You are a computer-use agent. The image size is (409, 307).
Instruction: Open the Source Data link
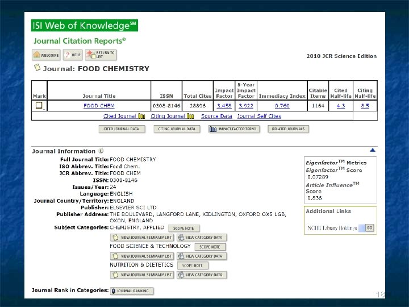(x=216, y=116)
